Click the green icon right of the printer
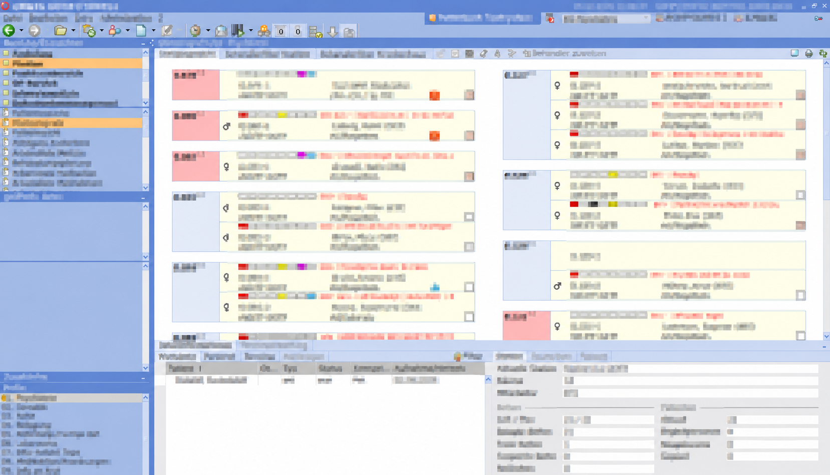This screenshot has height=475, width=830. 823,54
